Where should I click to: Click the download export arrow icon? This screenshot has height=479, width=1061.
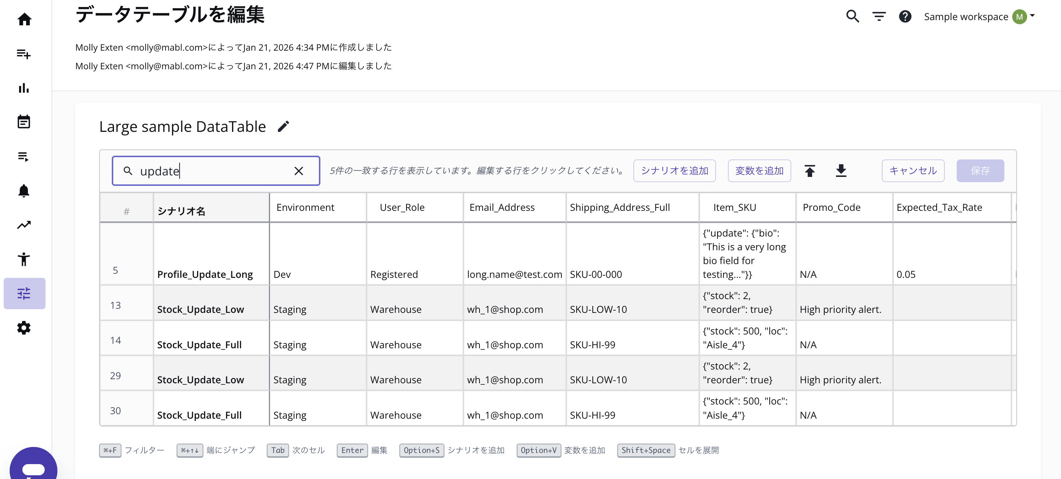841,171
